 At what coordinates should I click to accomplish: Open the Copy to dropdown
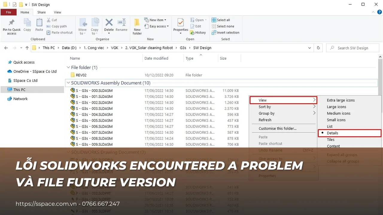[95, 27]
